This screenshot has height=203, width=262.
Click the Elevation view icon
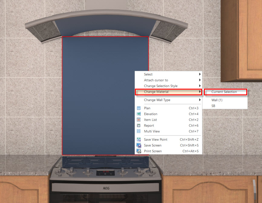click(139, 114)
